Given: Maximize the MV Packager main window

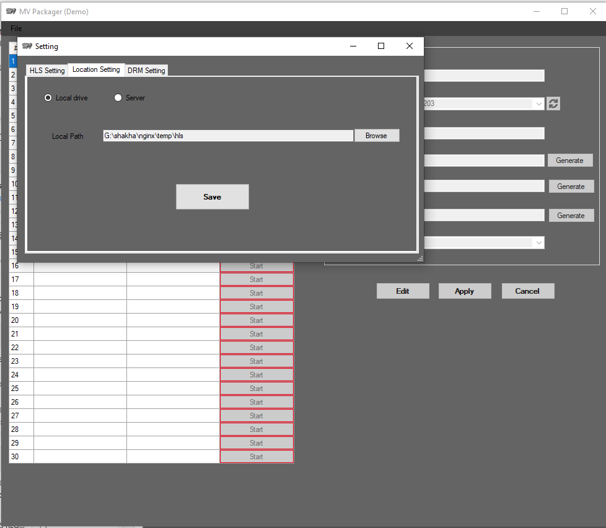Looking at the screenshot, I should click(564, 11).
